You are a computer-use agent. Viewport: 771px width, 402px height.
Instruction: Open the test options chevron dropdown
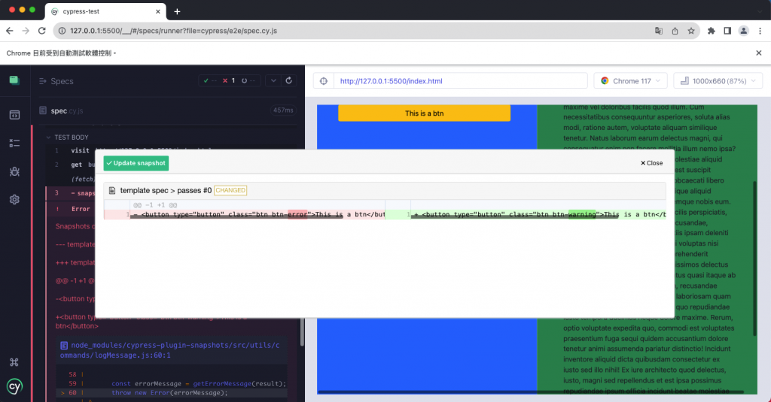(x=273, y=80)
